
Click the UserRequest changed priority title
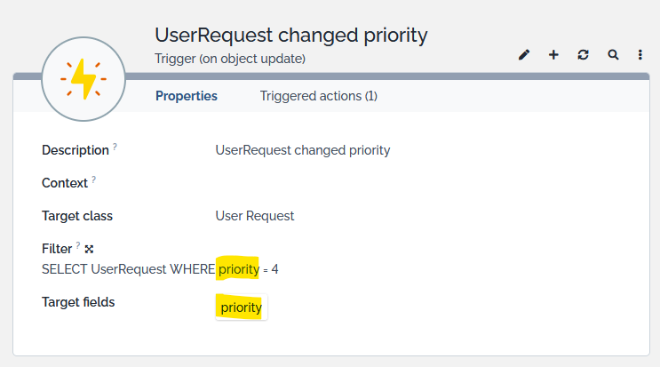[x=291, y=36]
